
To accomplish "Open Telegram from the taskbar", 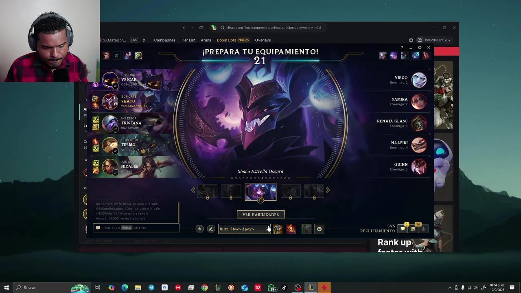I will tap(151, 288).
